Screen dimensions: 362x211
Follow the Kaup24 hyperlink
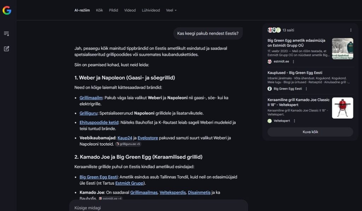pyautogui.click(x=125, y=138)
